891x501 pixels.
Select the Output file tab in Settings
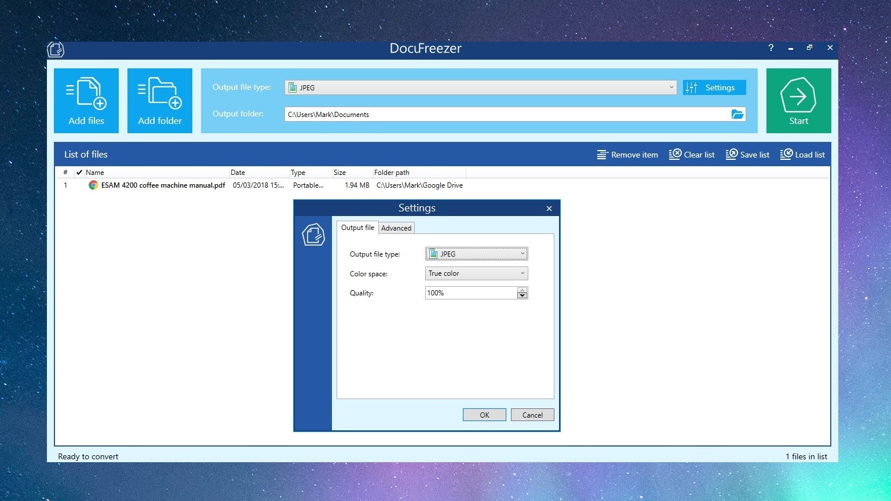click(357, 228)
